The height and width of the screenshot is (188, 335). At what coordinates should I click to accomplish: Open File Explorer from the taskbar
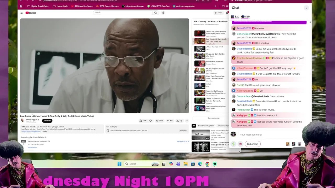(x=186, y=164)
